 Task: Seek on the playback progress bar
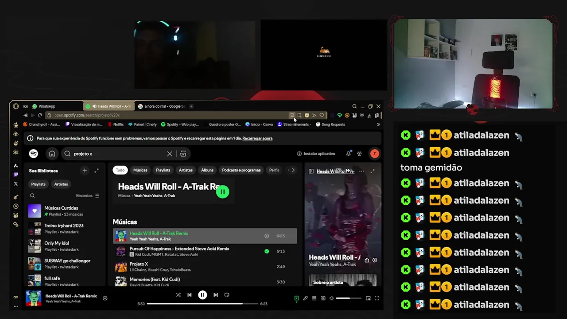(202, 304)
